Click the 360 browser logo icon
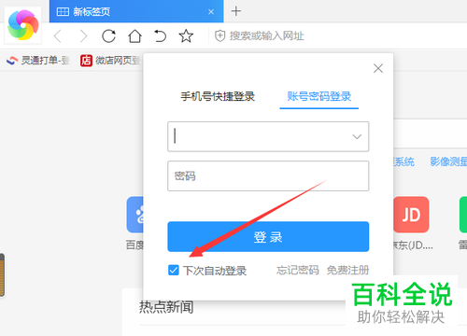 pyautogui.click(x=23, y=25)
